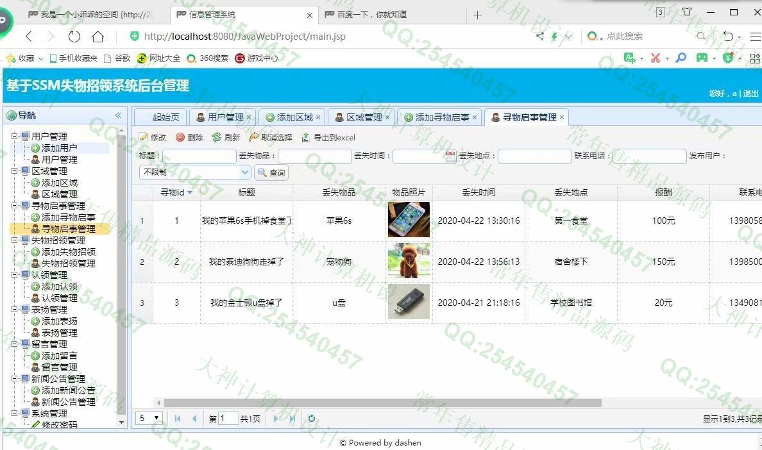Click the iPhone photo thumbnail
This screenshot has height=450, width=762.
point(409,220)
